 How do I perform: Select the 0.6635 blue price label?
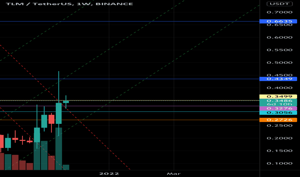click(x=278, y=21)
